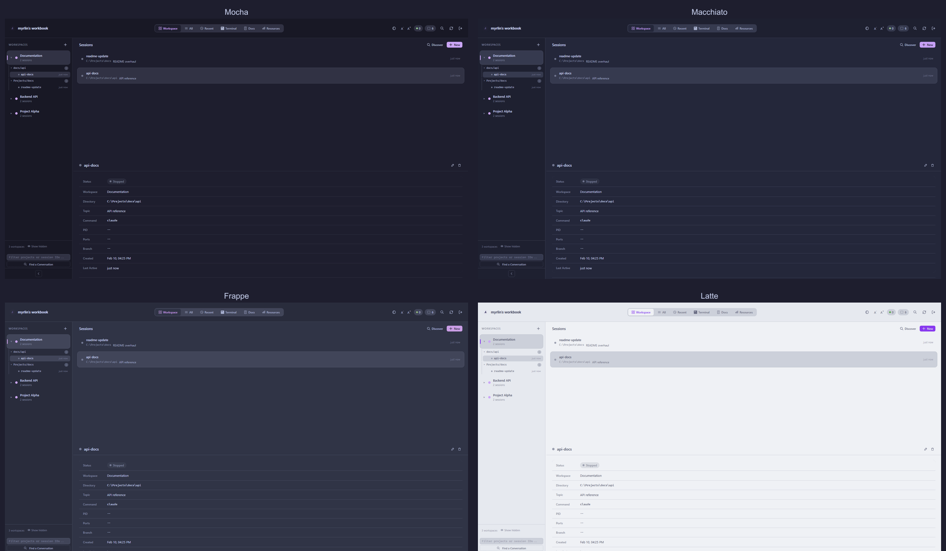Screen dimensions: 946x551
Task: Open the Docs tab in Macchiato panel
Action: coord(722,29)
